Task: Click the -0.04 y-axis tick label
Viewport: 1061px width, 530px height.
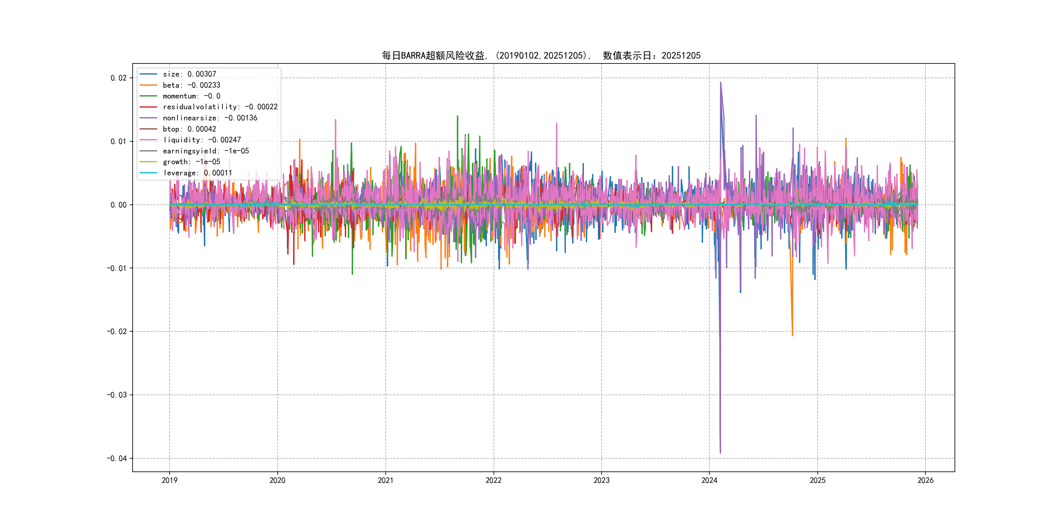Action: pos(117,458)
